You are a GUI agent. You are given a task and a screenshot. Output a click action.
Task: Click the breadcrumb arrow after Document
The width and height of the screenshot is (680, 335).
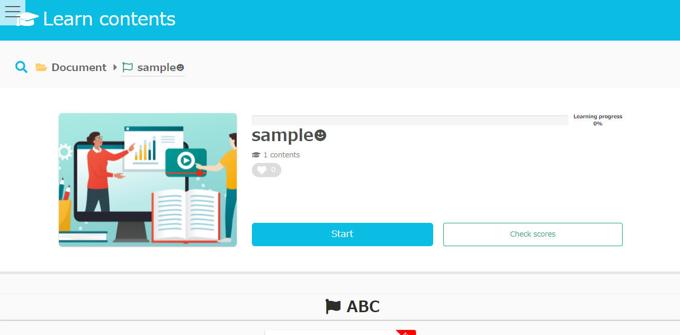tap(115, 67)
